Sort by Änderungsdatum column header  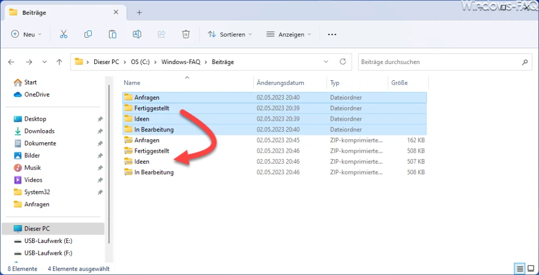[290, 82]
